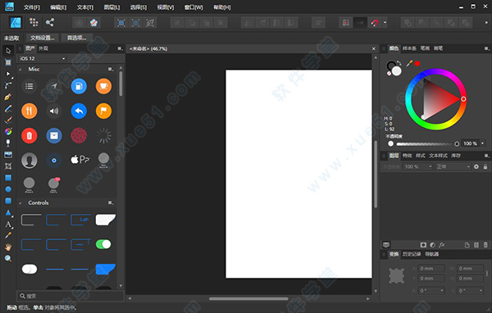Select the Fill gradient tool
Screen dimensions: 492x313
[8, 131]
